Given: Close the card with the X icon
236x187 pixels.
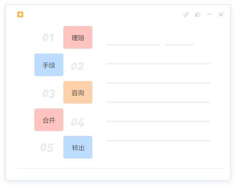Looking at the screenshot, I should coord(221,14).
